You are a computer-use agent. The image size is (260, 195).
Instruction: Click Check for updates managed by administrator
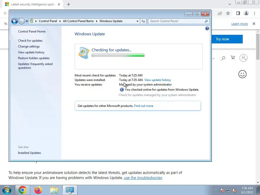click(x=157, y=95)
